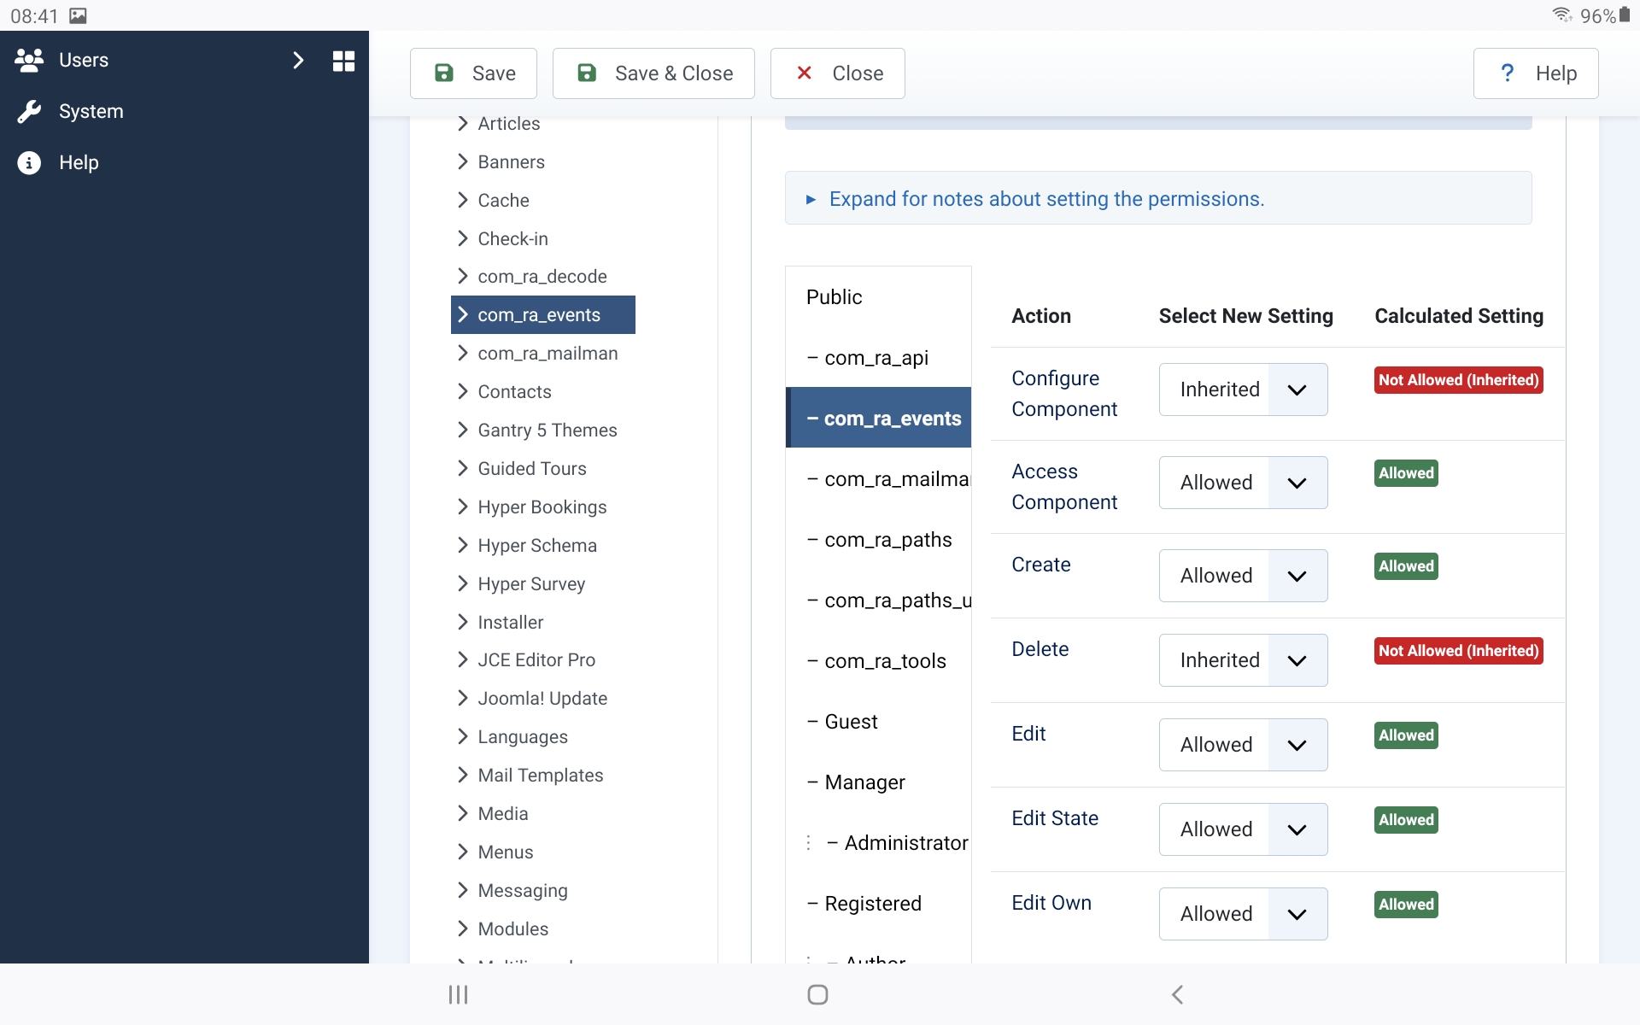This screenshot has width=1640, height=1025.
Task: Tap the Android recent apps icon
Action: (459, 994)
